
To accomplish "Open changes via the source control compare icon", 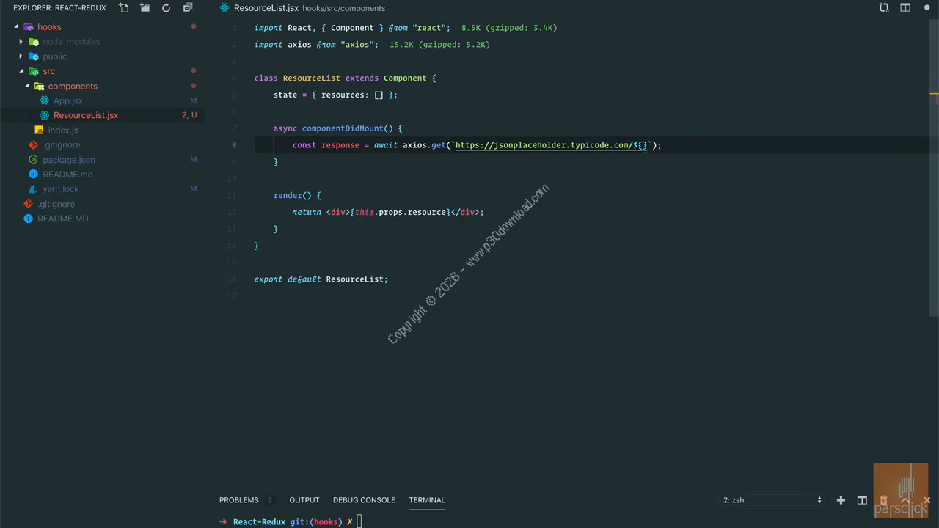I will (884, 8).
